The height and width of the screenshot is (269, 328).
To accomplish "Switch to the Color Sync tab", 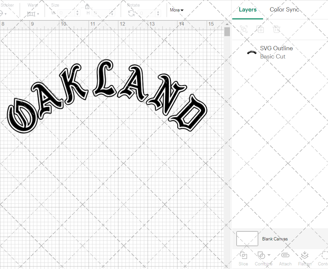I will tap(284, 10).
